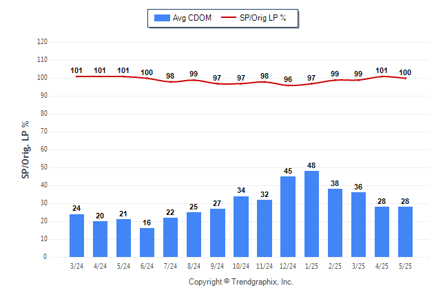Click the Copyright Trendgraphix, Inc. text
Viewport: 445px width, 299px height.
point(241,282)
